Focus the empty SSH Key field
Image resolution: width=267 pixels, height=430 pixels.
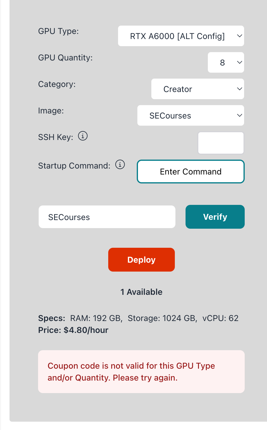pyautogui.click(x=221, y=143)
